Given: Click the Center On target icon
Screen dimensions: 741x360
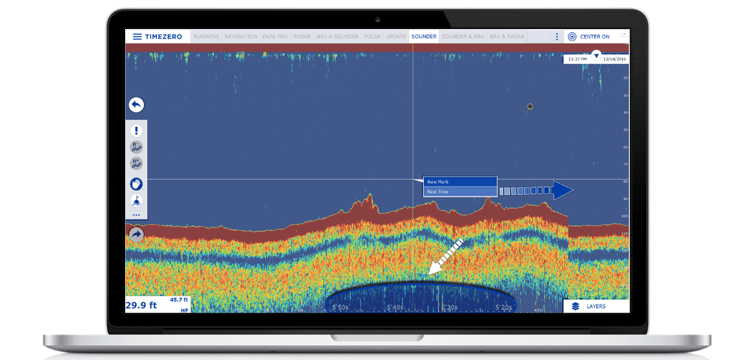Looking at the screenshot, I should point(571,36).
